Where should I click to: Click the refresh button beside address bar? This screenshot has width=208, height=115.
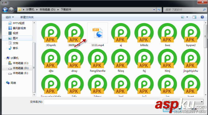(159, 10)
